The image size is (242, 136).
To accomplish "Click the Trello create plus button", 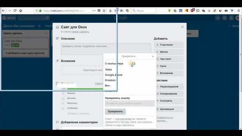I will 218,18.
